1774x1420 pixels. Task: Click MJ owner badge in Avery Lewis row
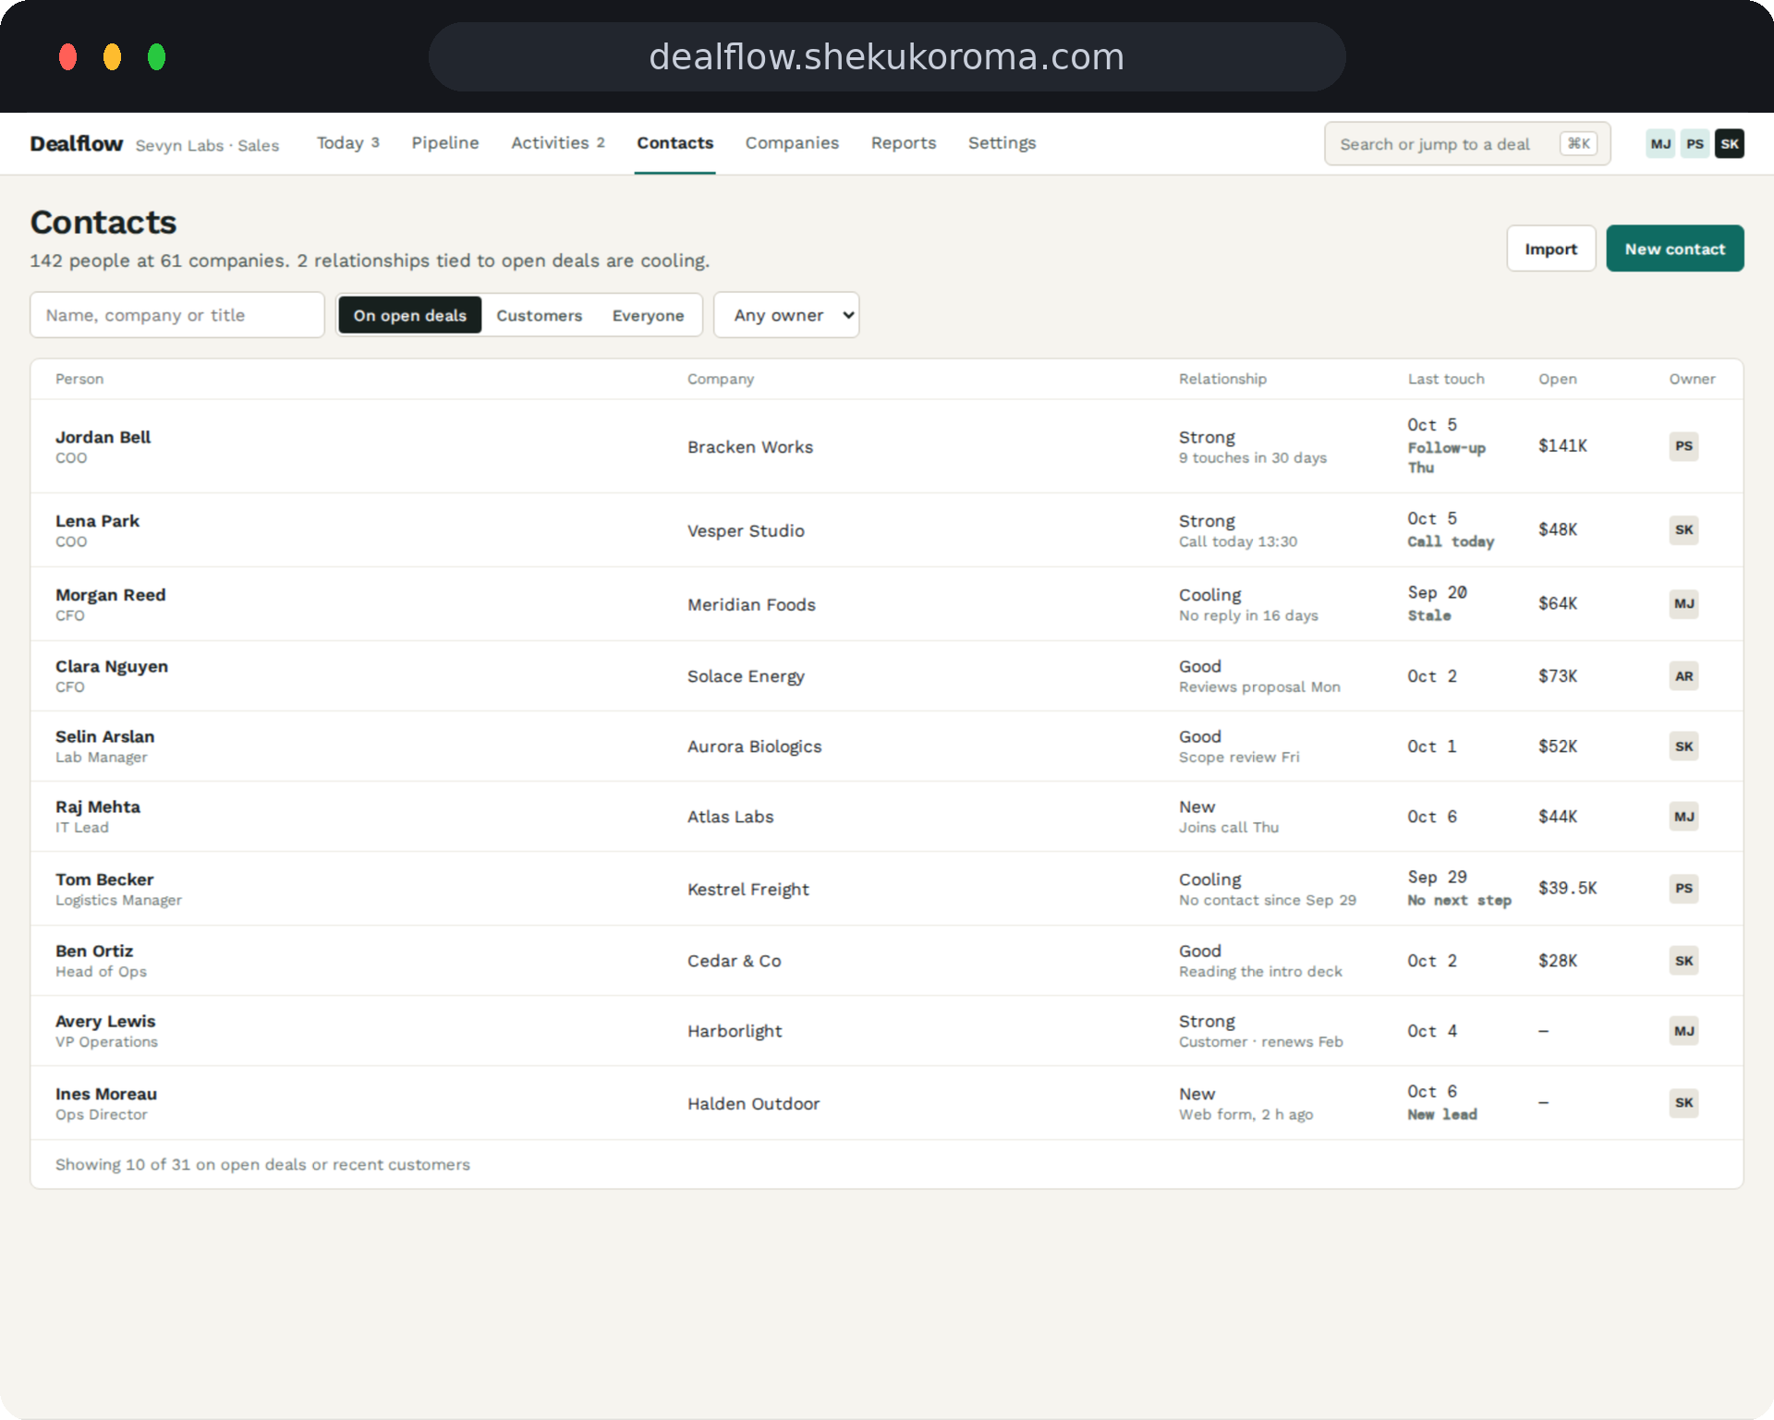(x=1683, y=1031)
